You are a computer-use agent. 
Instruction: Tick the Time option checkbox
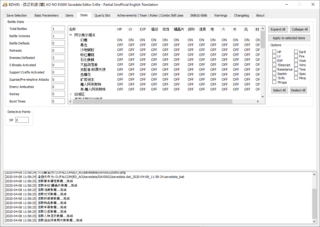pyautogui.click(x=296, y=69)
